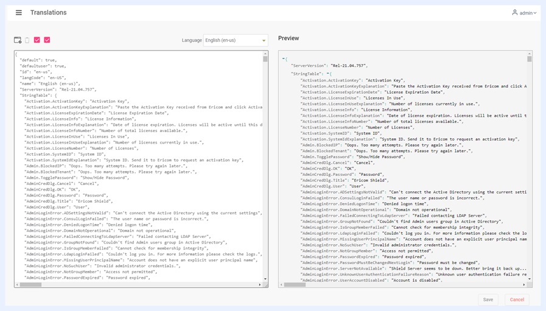Click the Preview horizontal scroll-left arrow

pyautogui.click(x=281, y=285)
